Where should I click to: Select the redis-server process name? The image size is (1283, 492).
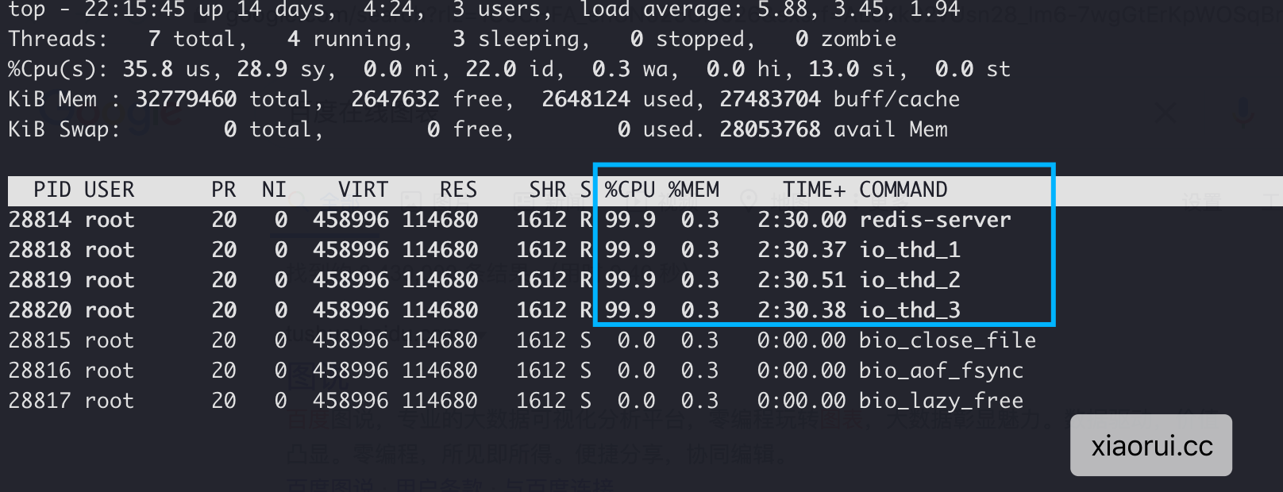point(934,220)
